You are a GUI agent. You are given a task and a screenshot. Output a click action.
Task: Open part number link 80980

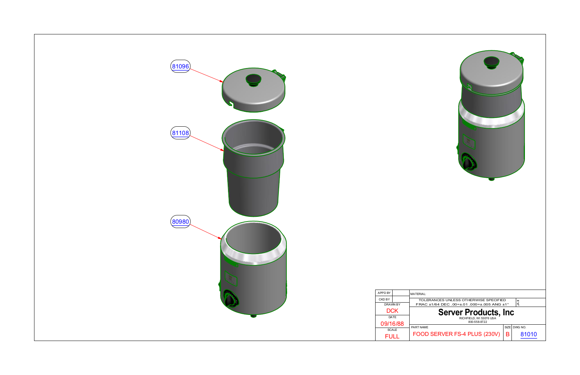181,222
